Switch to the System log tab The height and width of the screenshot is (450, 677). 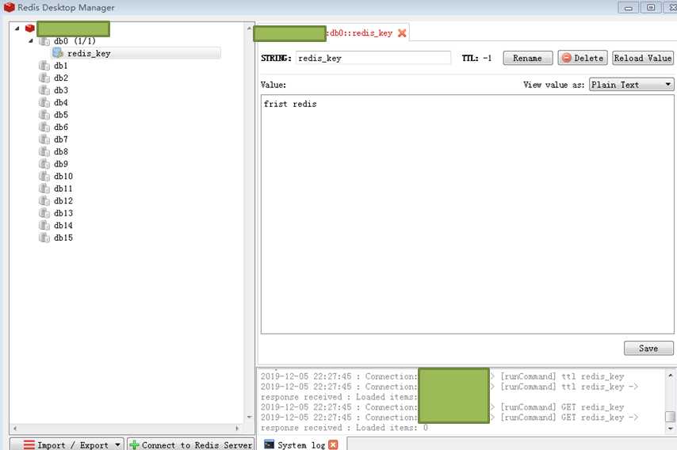301,444
